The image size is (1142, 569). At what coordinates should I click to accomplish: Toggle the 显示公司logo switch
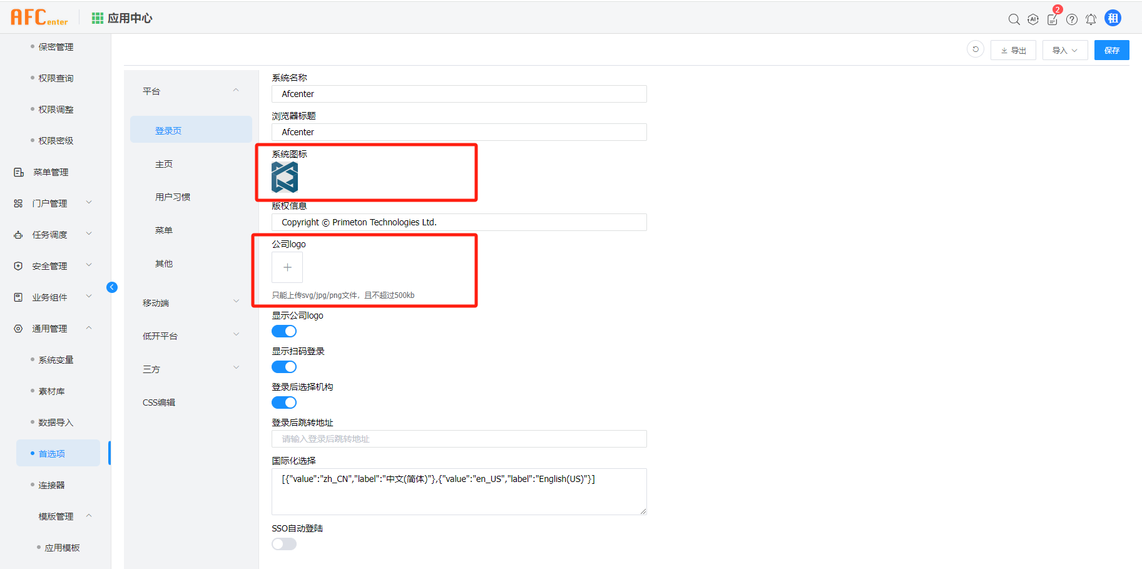coord(284,331)
